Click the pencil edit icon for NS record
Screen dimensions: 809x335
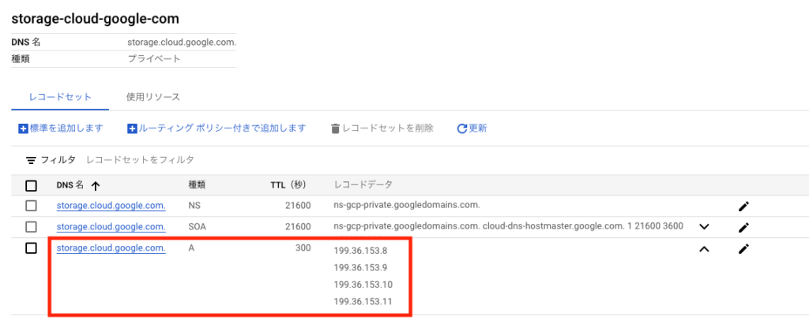(x=743, y=207)
